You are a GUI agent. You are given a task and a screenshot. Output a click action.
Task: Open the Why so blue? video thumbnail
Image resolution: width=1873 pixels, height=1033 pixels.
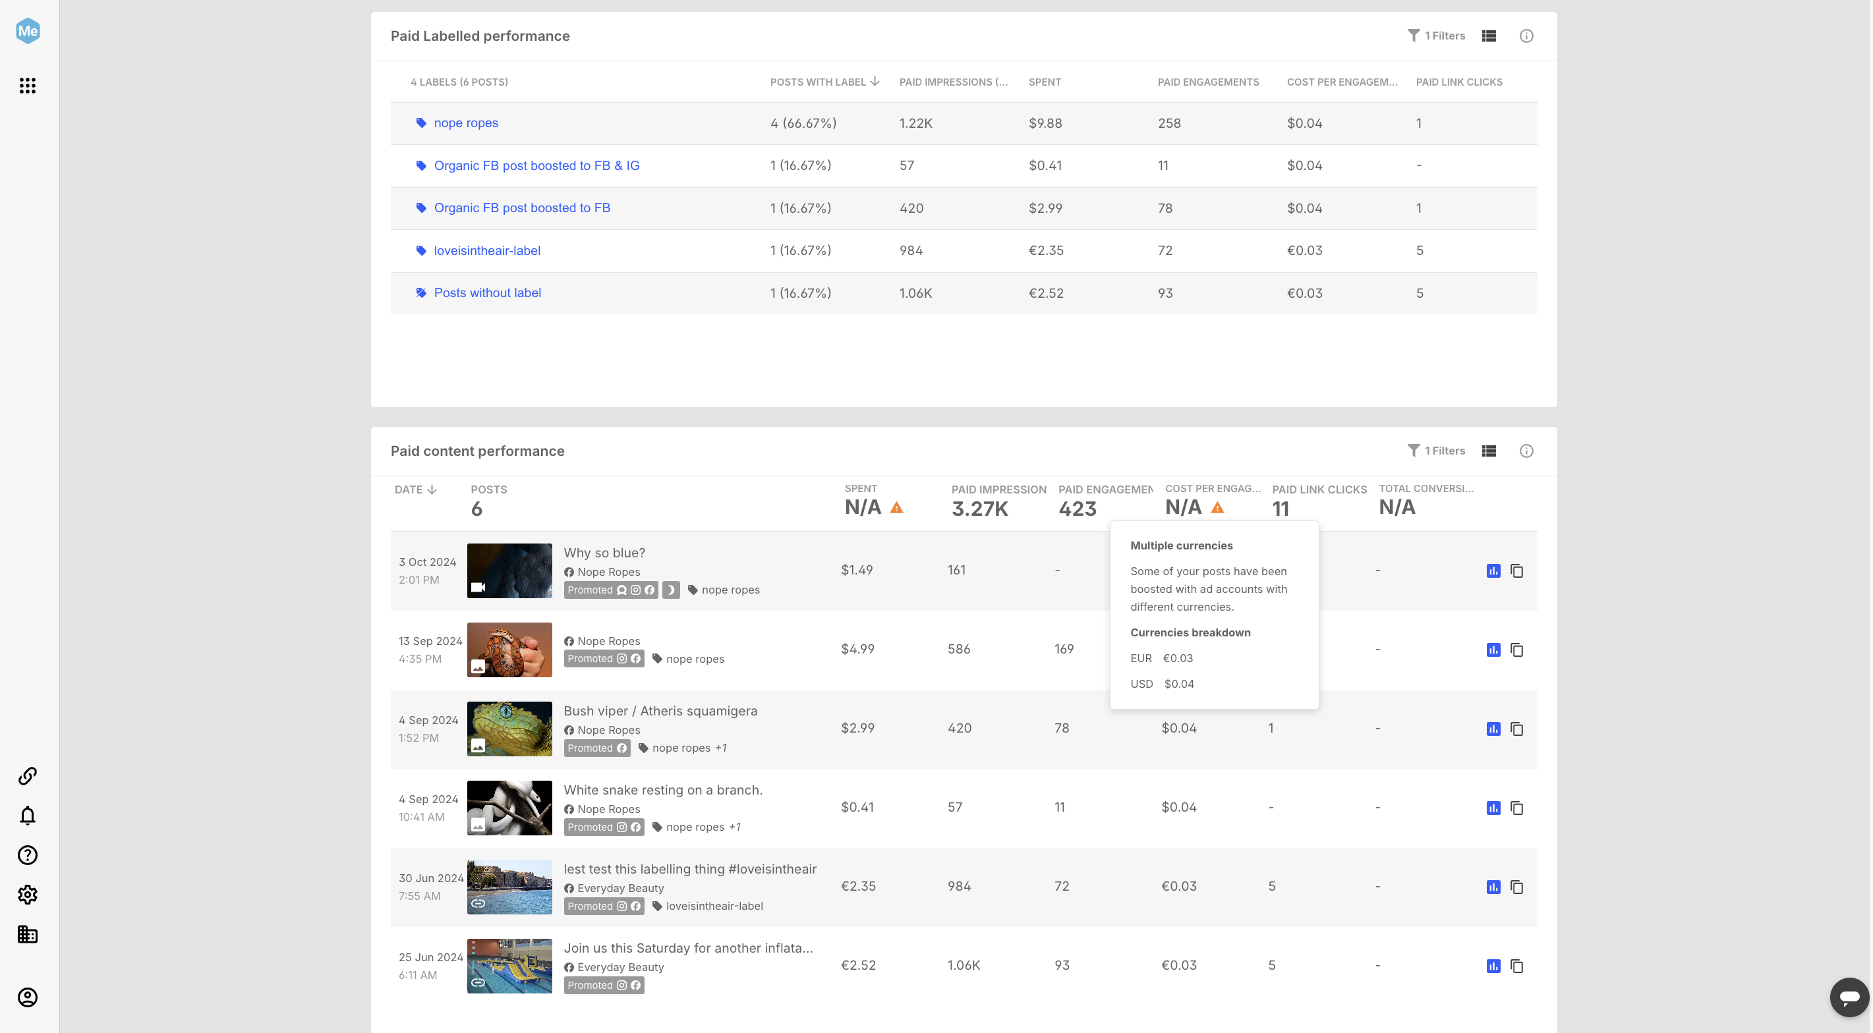tap(509, 571)
